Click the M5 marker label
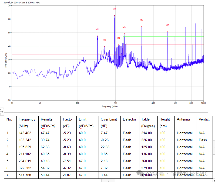This screenshot has height=182, width=215. (124, 27)
